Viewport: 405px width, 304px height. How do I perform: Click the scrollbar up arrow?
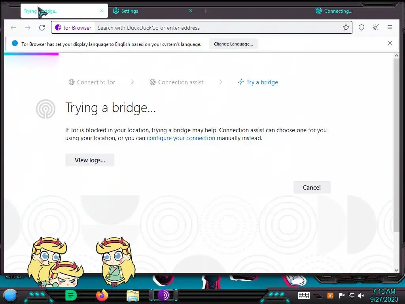pos(396,55)
